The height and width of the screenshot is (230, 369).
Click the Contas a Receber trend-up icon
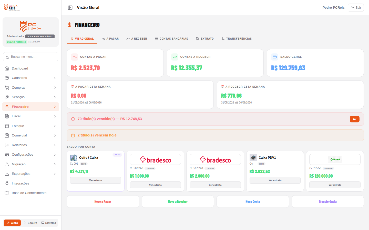click(175, 57)
